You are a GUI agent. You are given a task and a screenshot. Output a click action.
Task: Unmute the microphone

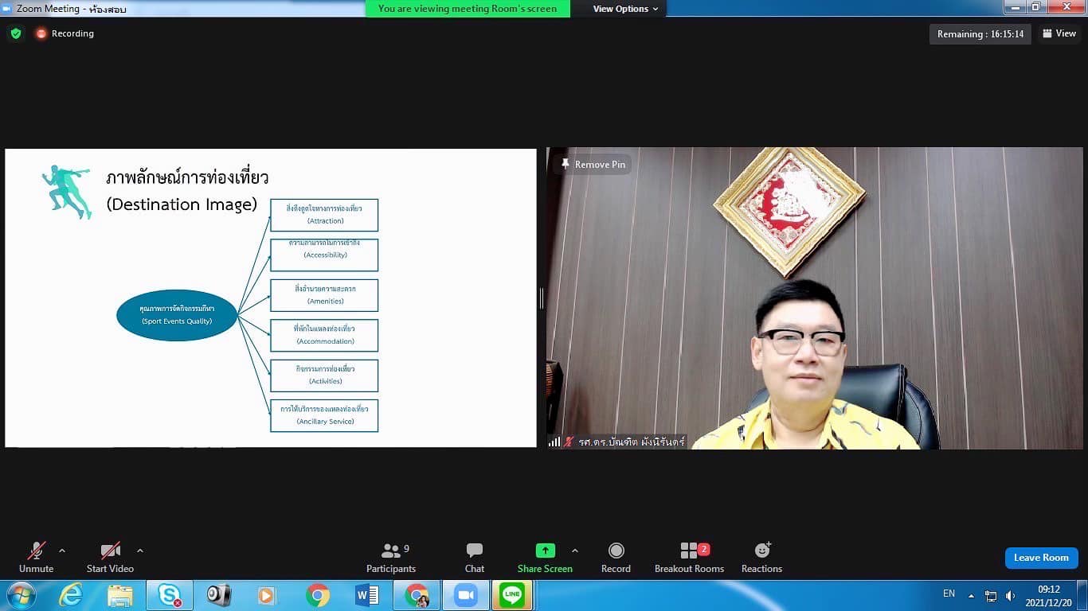pos(36,557)
